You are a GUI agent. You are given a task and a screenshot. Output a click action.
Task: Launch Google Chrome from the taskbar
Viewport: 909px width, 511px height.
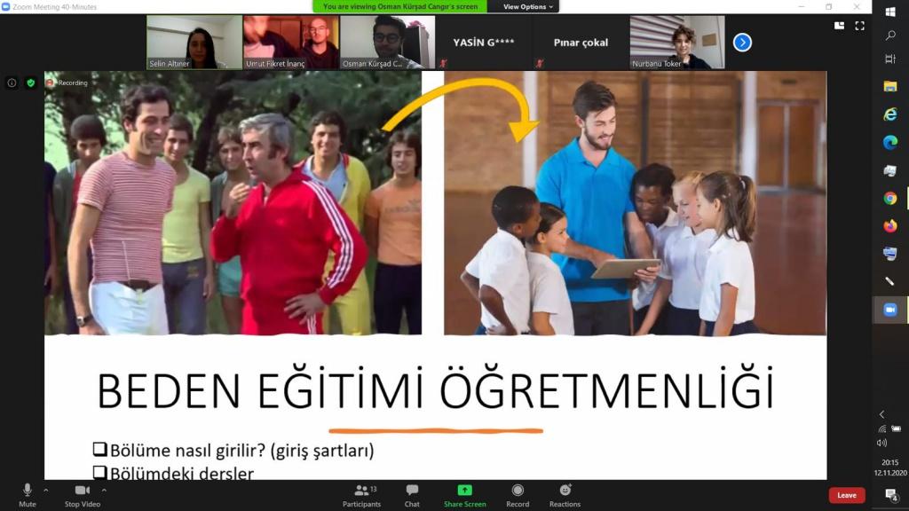coord(890,198)
